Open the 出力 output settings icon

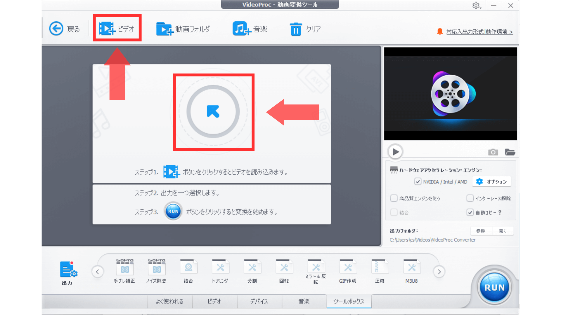pos(68,273)
